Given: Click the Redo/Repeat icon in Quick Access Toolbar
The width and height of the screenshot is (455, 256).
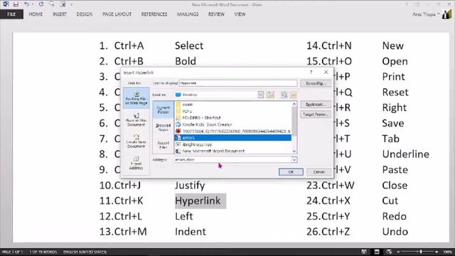Looking at the screenshot, I should (41, 4).
